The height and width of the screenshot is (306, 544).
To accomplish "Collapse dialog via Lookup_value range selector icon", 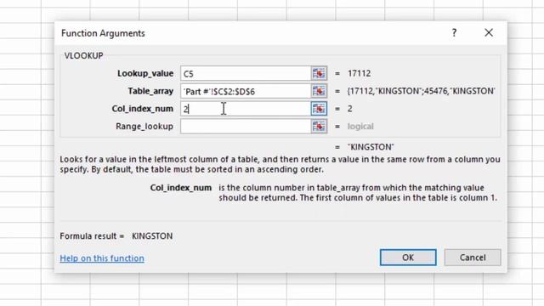I will [x=319, y=74].
